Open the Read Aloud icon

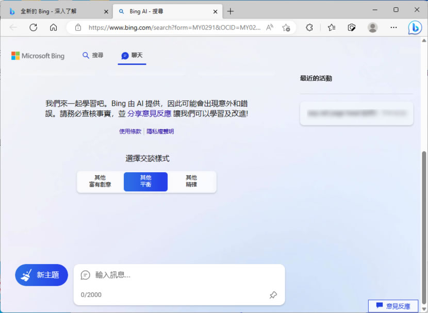pyautogui.click(x=269, y=27)
